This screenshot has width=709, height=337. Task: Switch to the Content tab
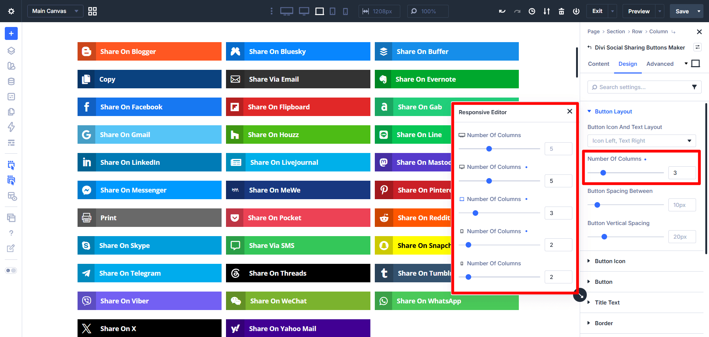click(x=599, y=64)
